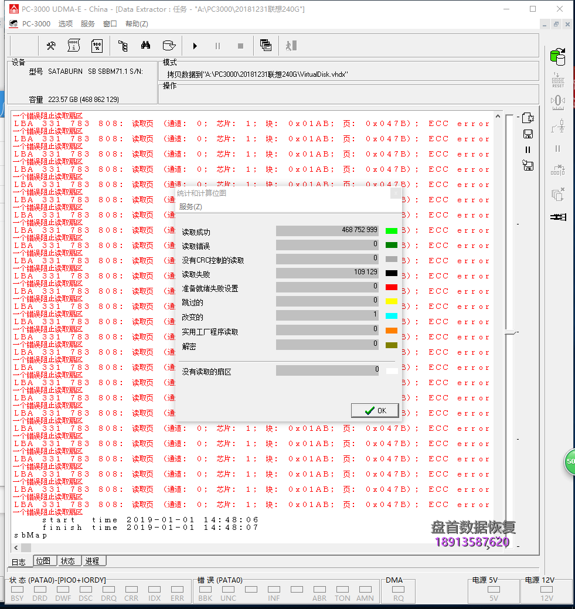Open the 服务(Z) menu in statistics dialog
The image size is (575, 609).
pyautogui.click(x=190, y=207)
